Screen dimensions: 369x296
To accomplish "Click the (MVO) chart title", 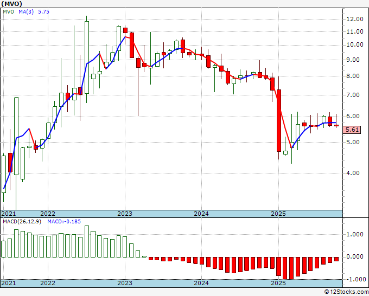I will click(12, 4).
